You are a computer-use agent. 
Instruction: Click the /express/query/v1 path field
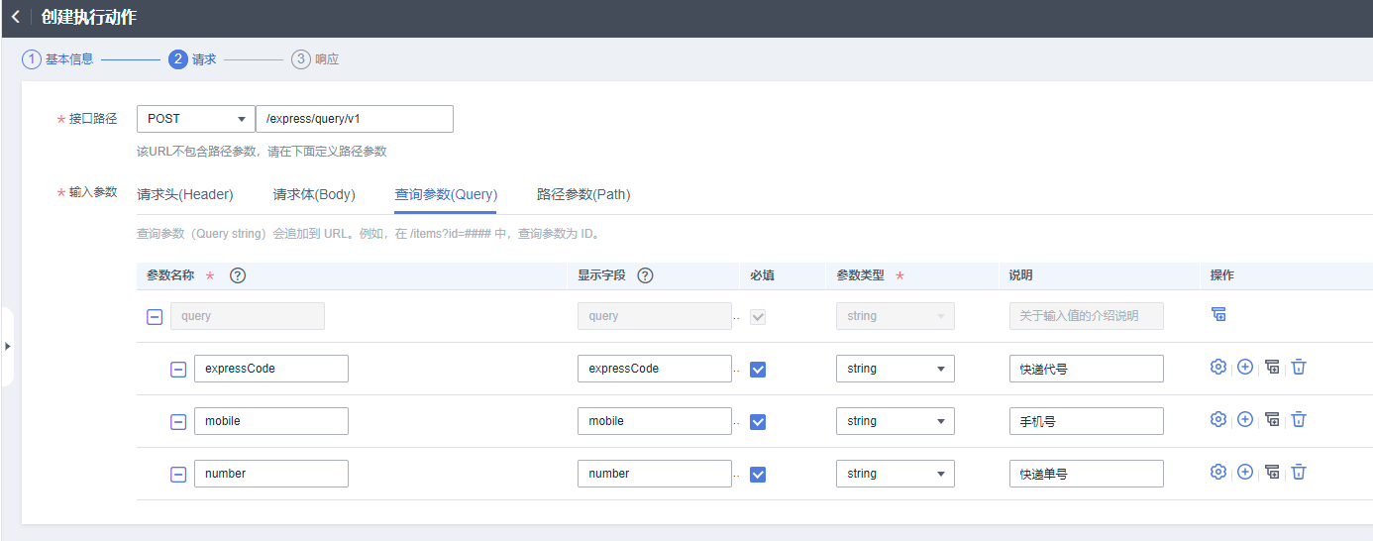coord(355,119)
